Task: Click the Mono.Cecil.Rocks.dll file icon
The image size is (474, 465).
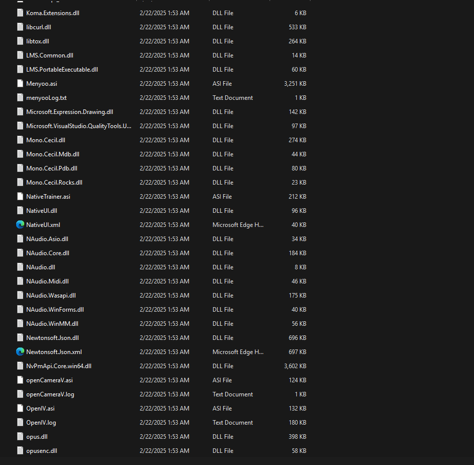Action: (x=20, y=183)
